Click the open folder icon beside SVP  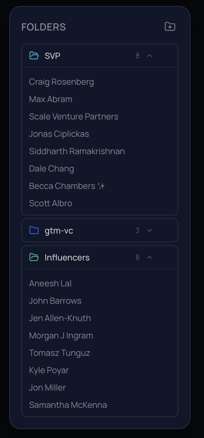pos(34,56)
